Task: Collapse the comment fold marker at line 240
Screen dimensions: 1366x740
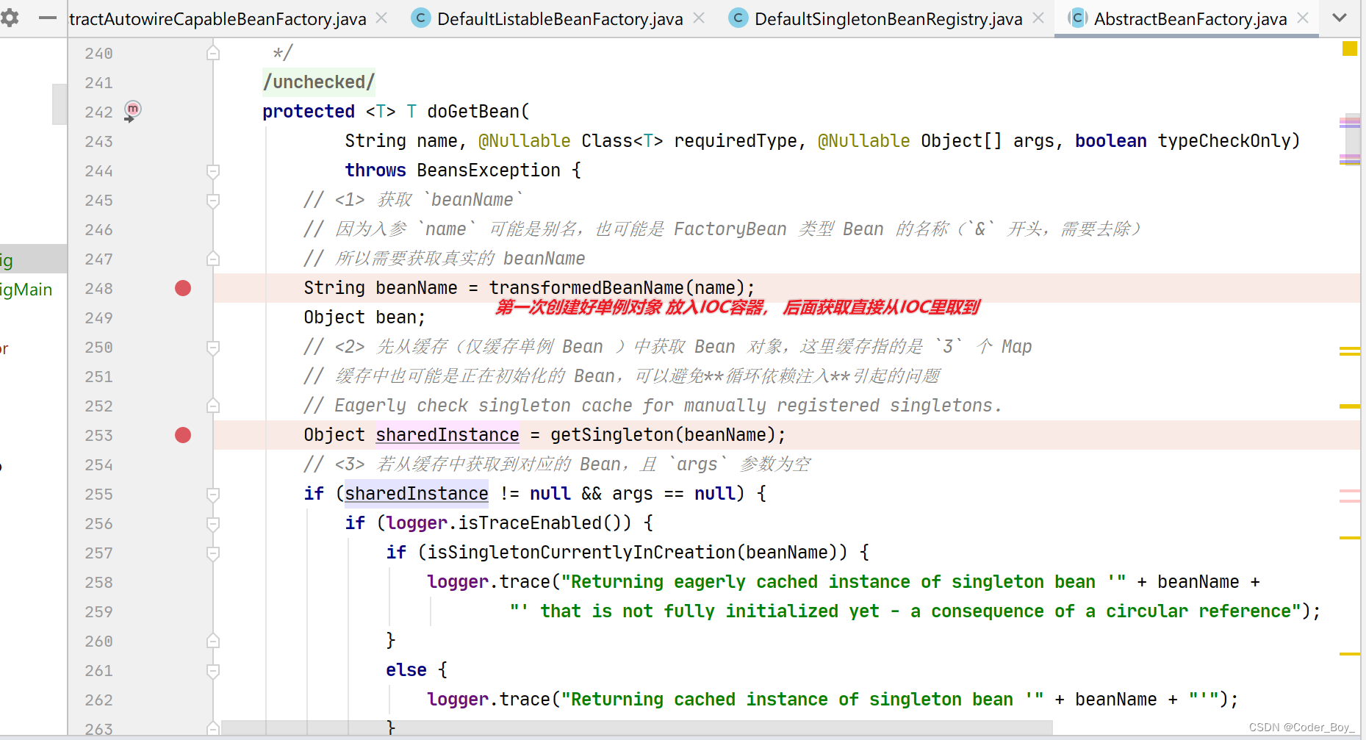Action: point(213,53)
